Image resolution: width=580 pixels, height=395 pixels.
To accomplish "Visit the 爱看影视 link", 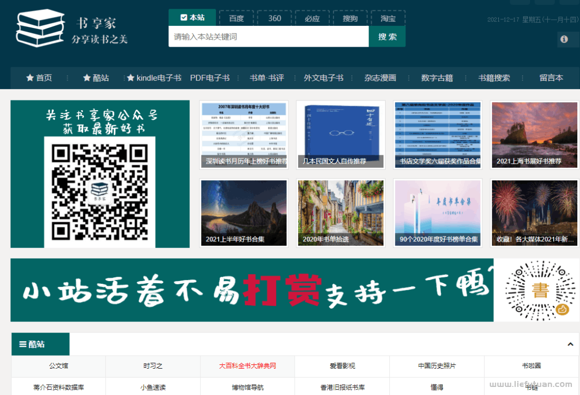I will click(342, 366).
